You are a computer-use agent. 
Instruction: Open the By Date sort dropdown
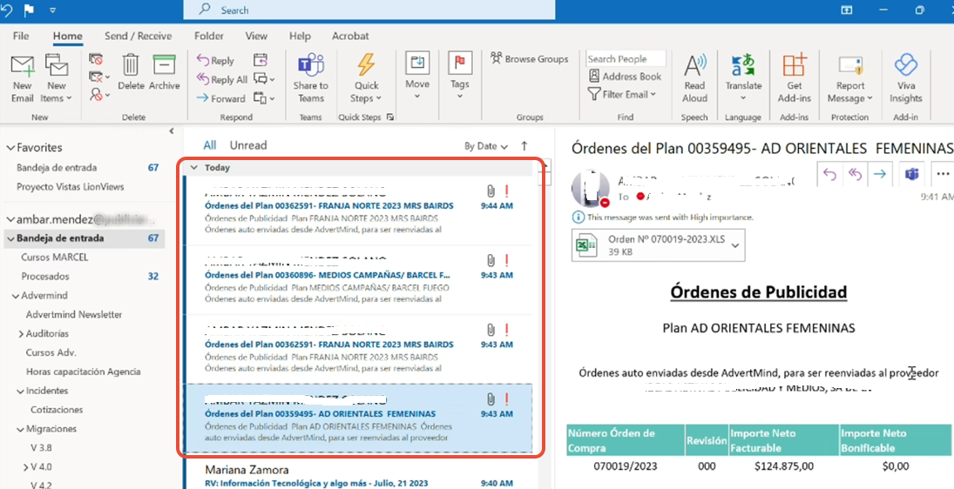tap(486, 146)
